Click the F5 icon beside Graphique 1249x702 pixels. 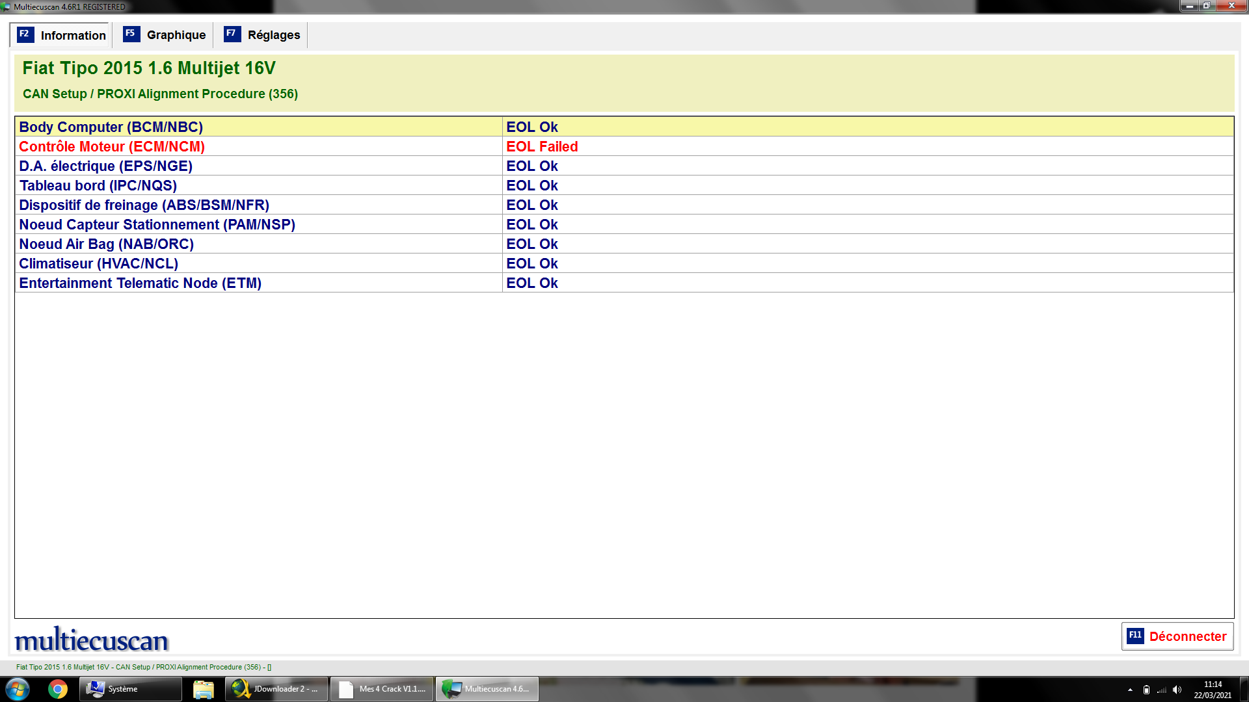tap(131, 34)
